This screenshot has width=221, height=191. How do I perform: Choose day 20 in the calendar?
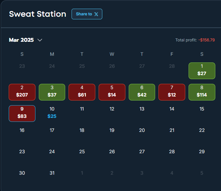pos(142,130)
